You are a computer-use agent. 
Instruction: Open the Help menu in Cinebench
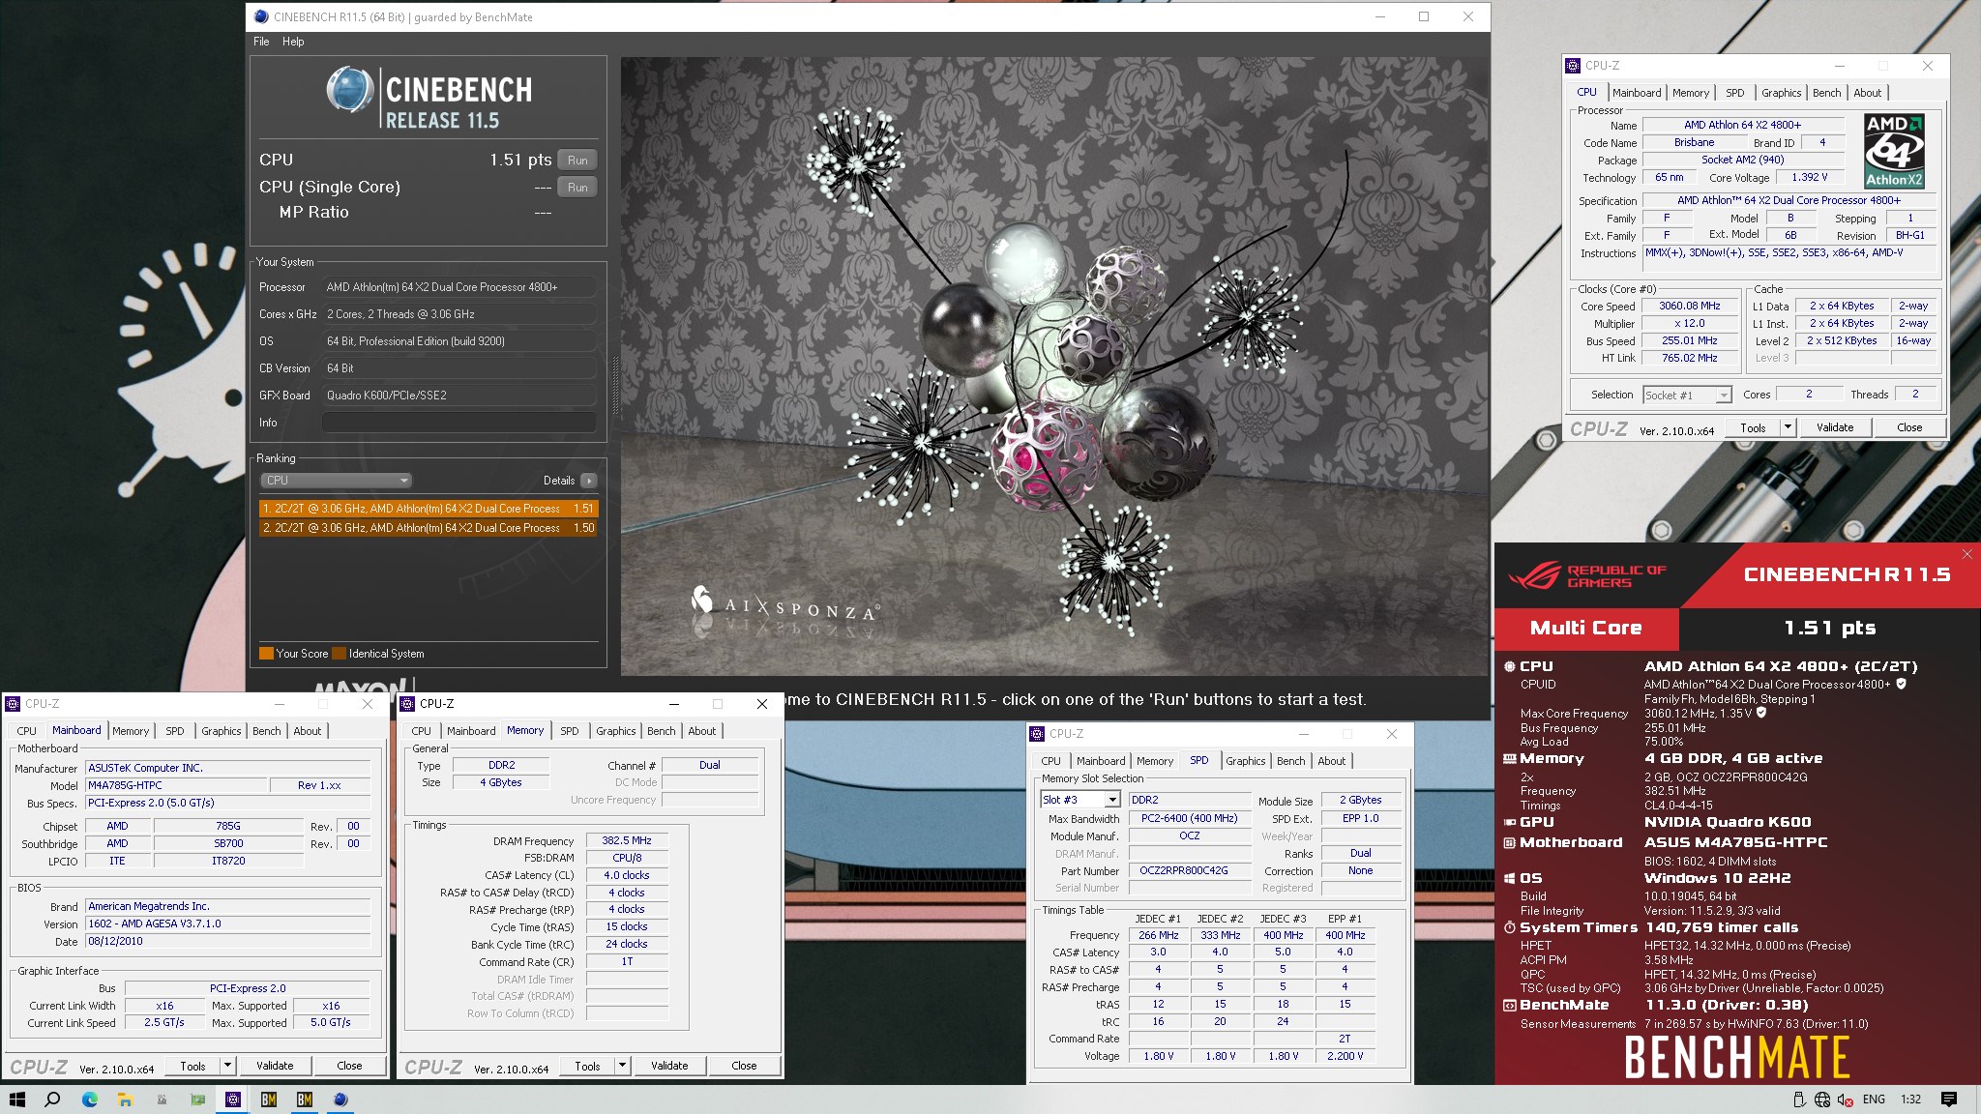293,42
